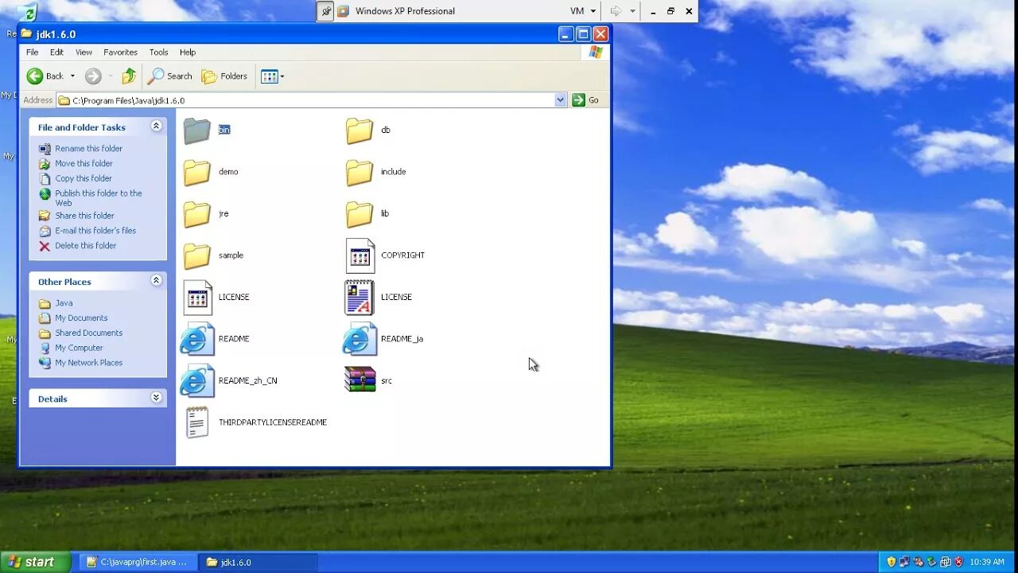The image size is (1018, 573).
Task: Select the README_ja html file icon
Action: pos(359,339)
